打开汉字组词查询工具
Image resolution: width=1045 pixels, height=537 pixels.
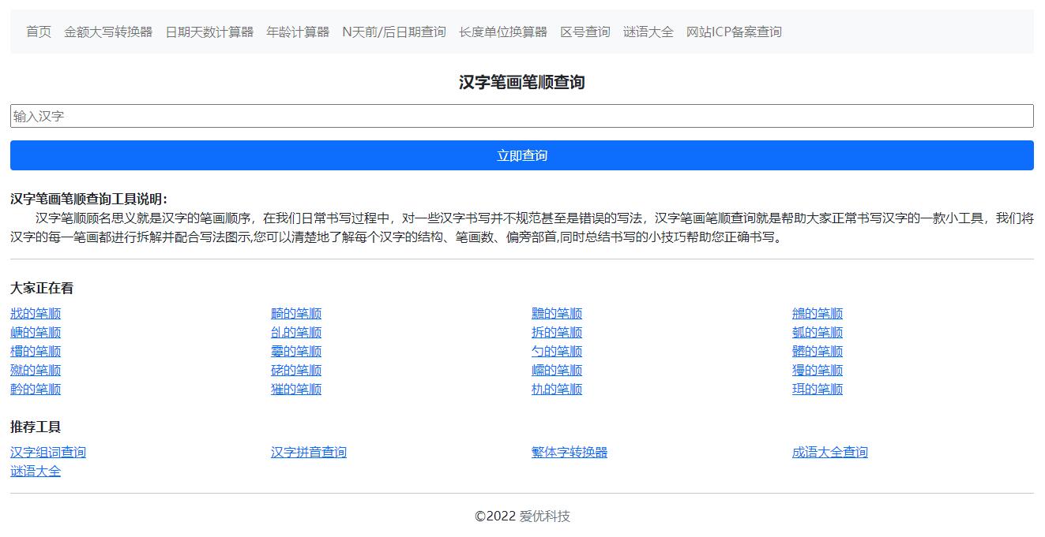point(48,452)
